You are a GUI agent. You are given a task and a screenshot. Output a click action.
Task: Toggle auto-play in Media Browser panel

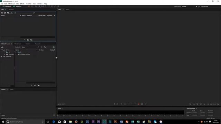38,85
